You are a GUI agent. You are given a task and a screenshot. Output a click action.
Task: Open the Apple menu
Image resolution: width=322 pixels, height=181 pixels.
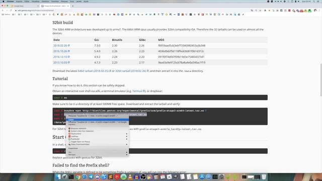[x=4, y=1]
